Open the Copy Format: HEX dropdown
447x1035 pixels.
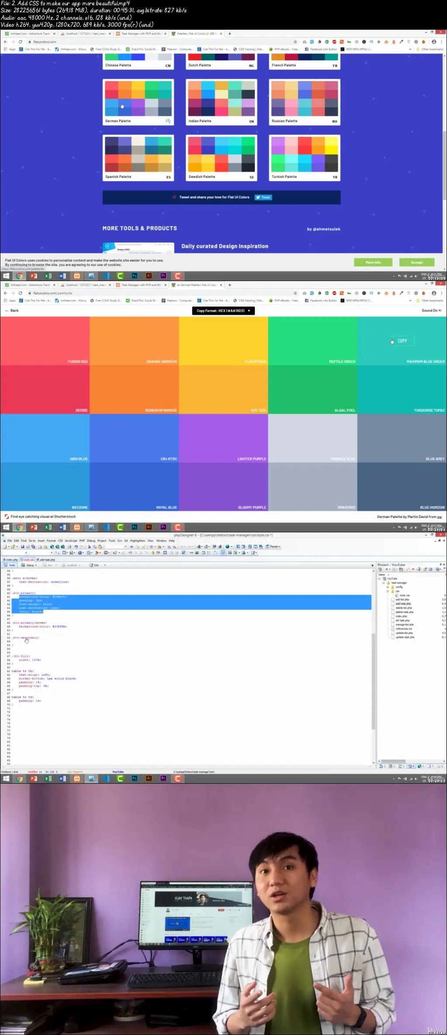(223, 311)
